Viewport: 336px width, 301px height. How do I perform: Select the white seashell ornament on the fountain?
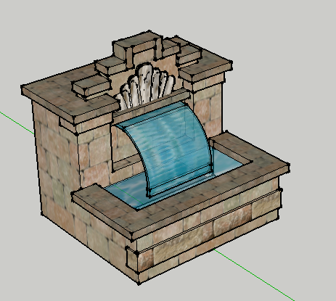click(145, 87)
